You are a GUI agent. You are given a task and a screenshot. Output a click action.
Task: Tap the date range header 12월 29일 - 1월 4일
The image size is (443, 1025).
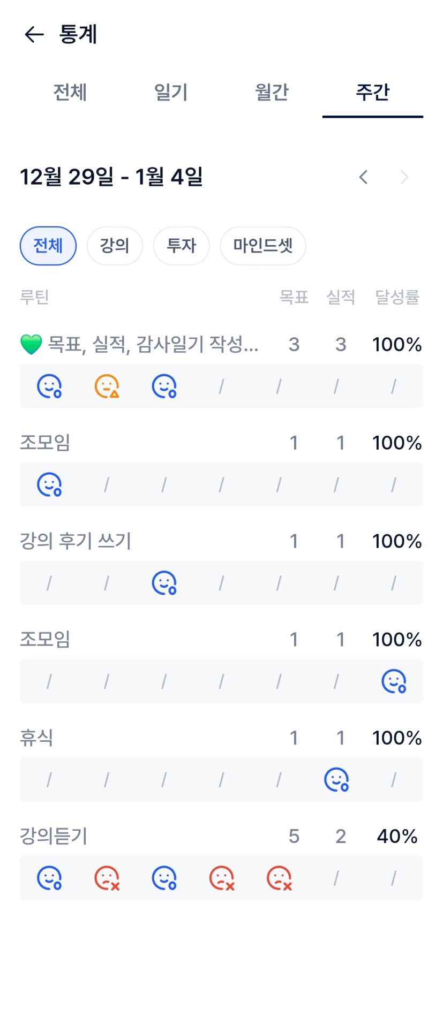[111, 177]
